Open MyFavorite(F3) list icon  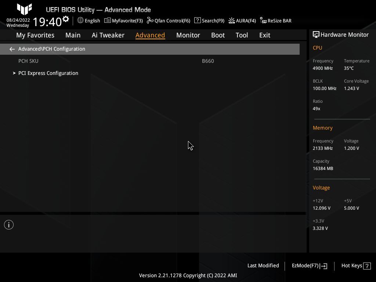point(108,21)
